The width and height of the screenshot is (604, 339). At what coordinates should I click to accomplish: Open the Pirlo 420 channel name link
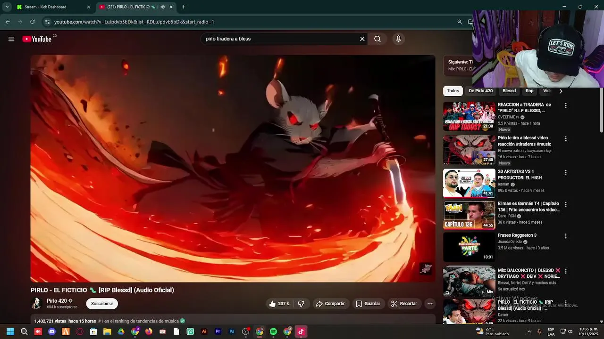57,301
